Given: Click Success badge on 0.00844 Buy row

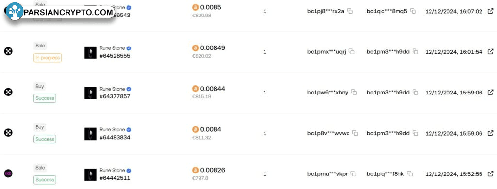Looking at the screenshot, I should [x=45, y=98].
